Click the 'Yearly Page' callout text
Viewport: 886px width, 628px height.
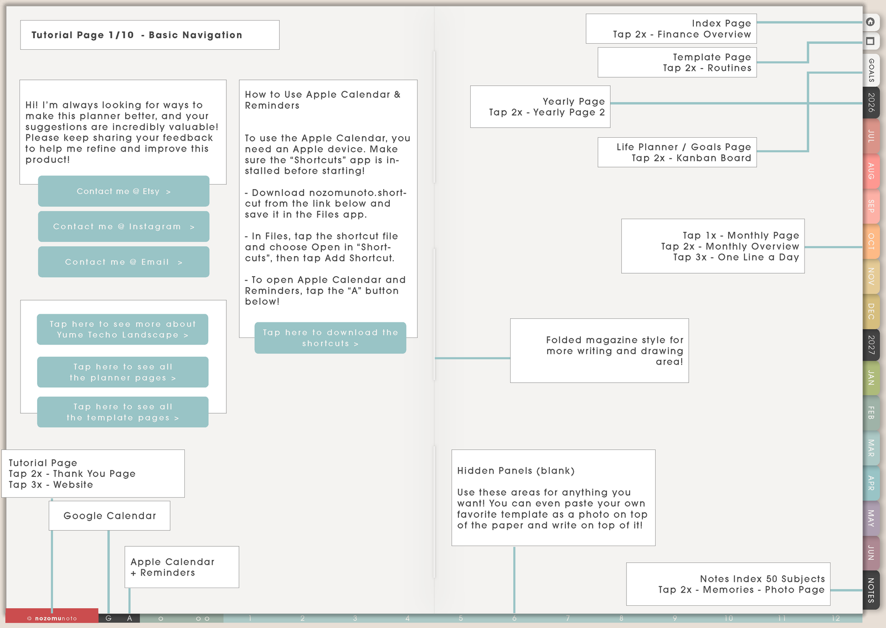click(x=574, y=101)
